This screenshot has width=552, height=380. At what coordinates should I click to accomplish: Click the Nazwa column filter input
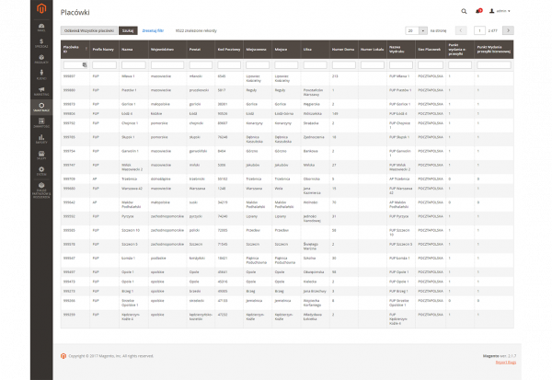[132, 64]
